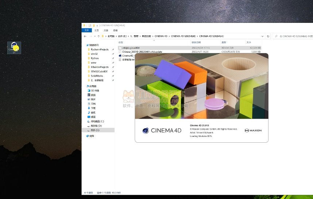Screen dimensions: 313x199
Task: Open the PycharmProjects quick access folder
Action: (x=99, y=49)
